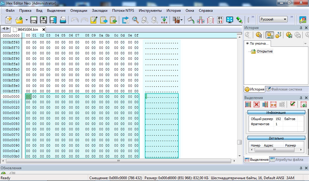Open the Справка menu
Screen dimensions: 309x181
coord(206,11)
